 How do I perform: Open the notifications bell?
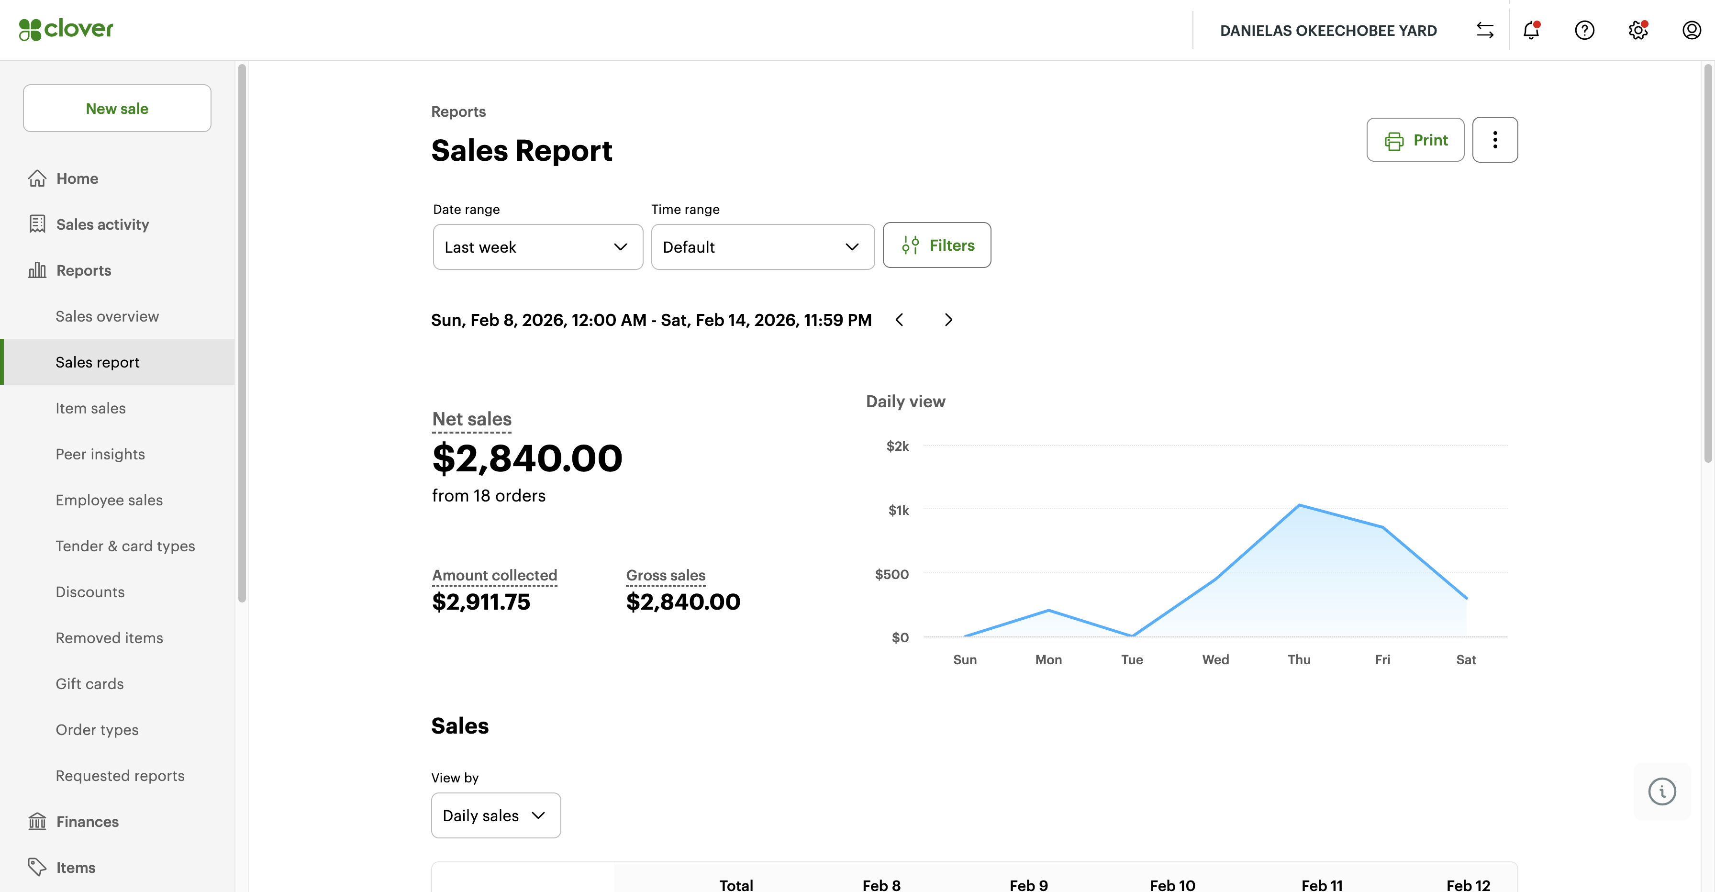[1531, 30]
